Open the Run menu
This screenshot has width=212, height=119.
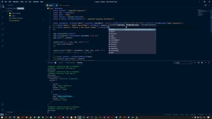coord(30,2)
